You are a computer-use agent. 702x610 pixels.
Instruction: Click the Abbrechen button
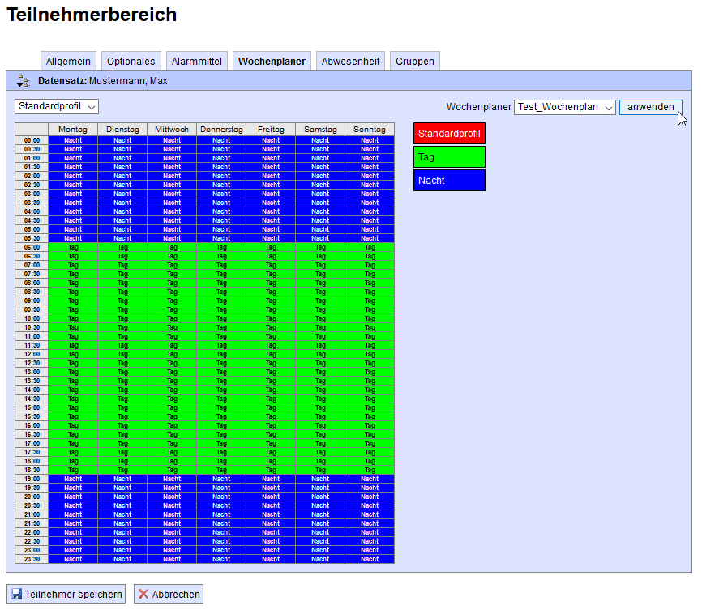(168, 595)
